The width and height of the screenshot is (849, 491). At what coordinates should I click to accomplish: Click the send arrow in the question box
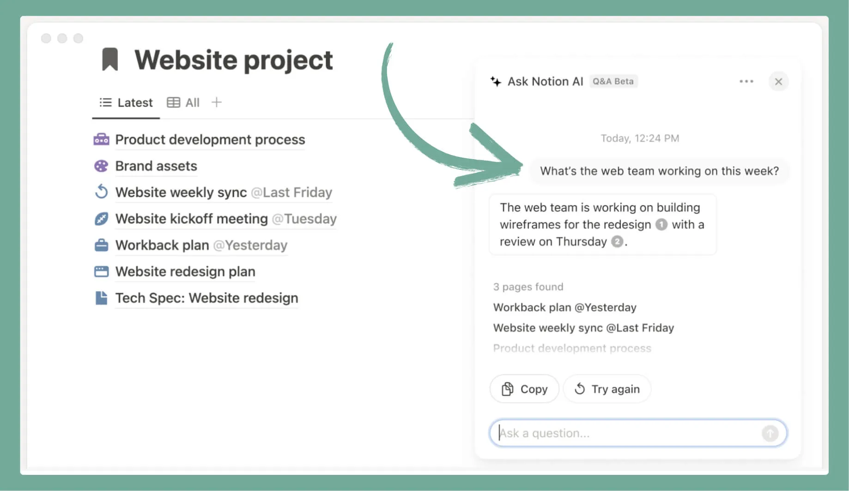point(770,433)
